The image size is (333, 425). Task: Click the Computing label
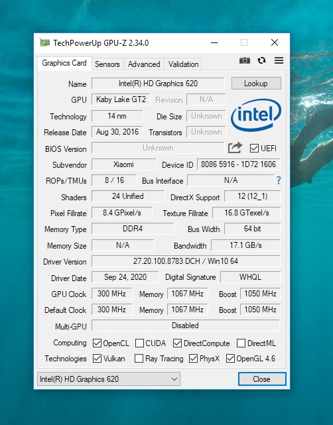click(x=70, y=343)
